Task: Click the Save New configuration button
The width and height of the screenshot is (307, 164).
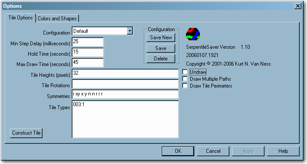Action: click(x=161, y=38)
